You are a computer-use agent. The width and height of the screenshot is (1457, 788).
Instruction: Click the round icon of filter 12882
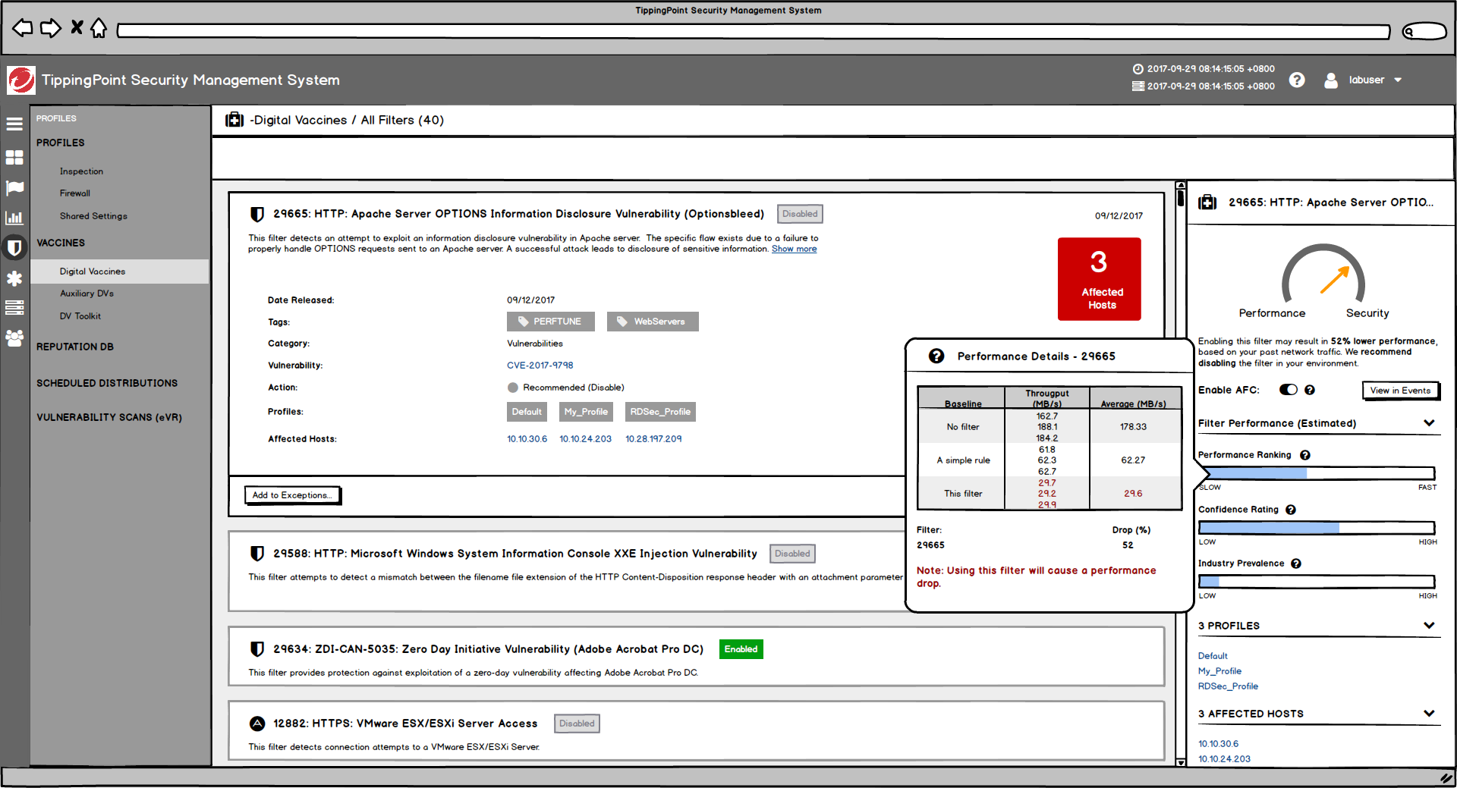pyautogui.click(x=257, y=724)
